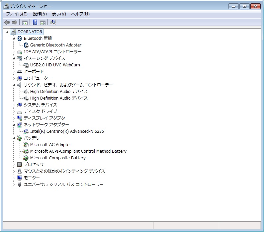264x232 pixels.
Task: Click the モニター monitor icon
Action: point(20,178)
